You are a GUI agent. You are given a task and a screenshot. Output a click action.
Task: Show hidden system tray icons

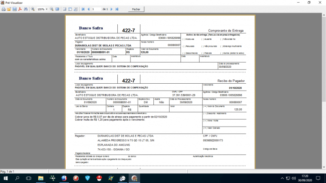[282, 178]
